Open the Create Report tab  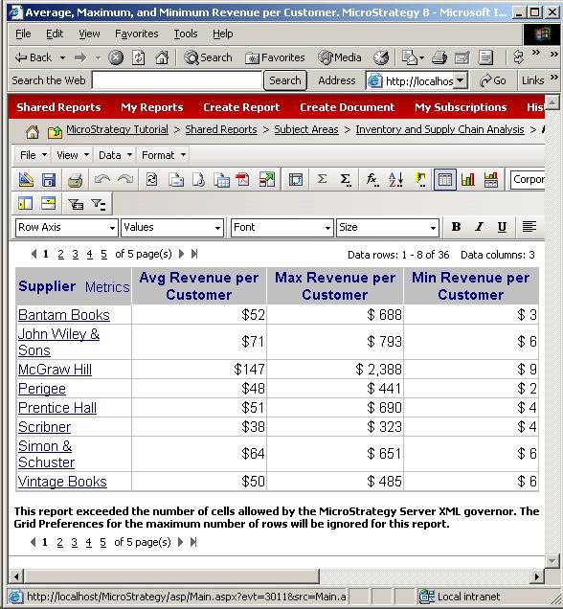pos(241,107)
